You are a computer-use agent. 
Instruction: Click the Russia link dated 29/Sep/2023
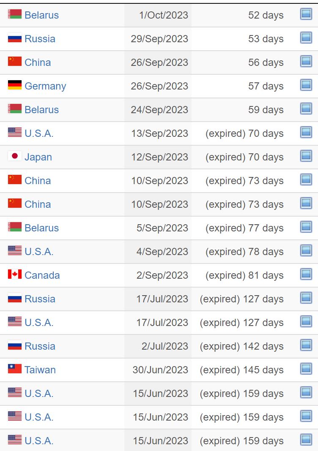tap(40, 39)
